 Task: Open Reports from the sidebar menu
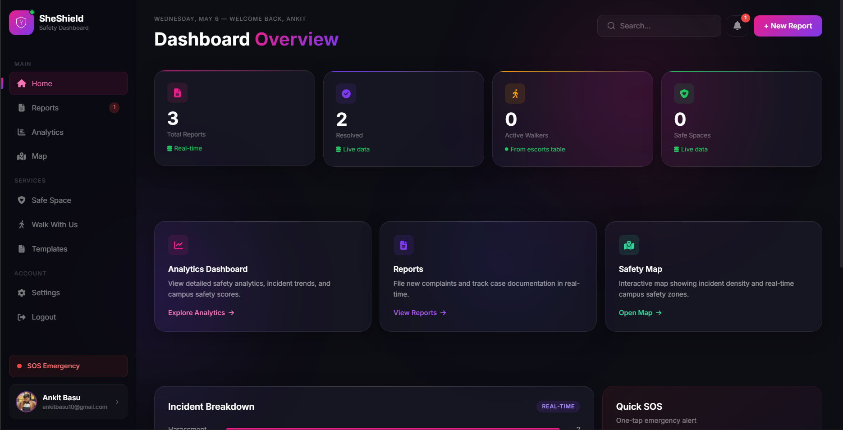[x=69, y=108]
